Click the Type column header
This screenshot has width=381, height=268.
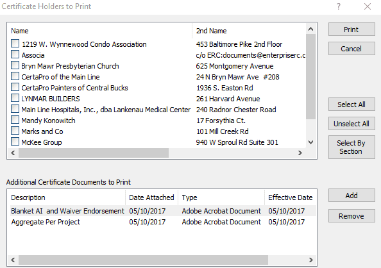click(221, 197)
